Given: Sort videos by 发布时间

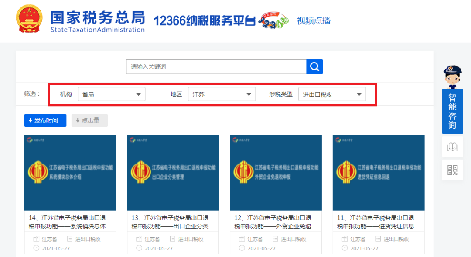Looking at the screenshot, I should (45, 120).
